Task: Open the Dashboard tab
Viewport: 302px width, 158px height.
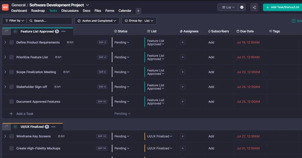Action: (19, 11)
